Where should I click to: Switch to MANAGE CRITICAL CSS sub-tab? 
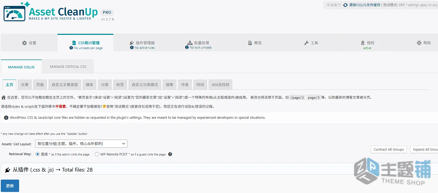click(x=68, y=66)
